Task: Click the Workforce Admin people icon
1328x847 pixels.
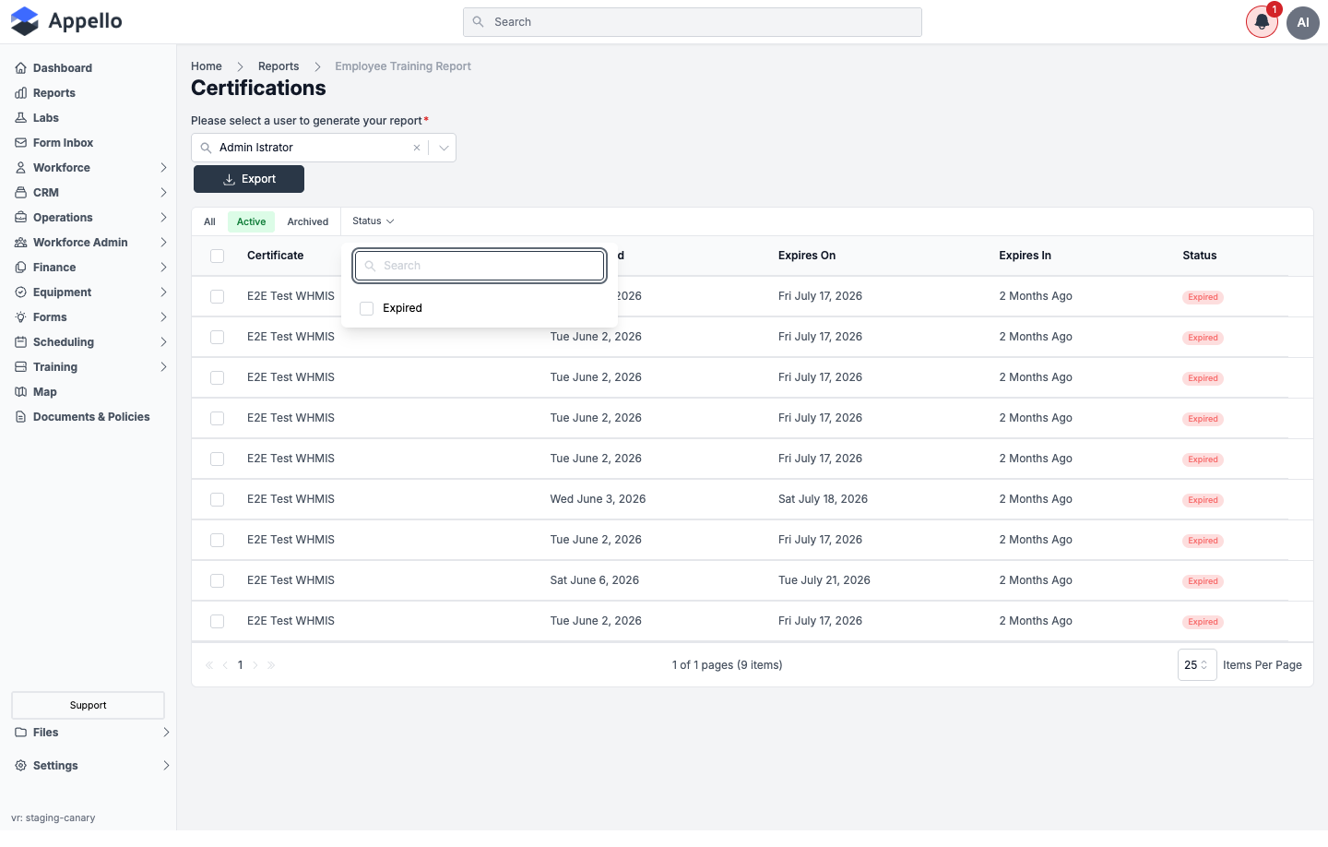Action: click(20, 243)
